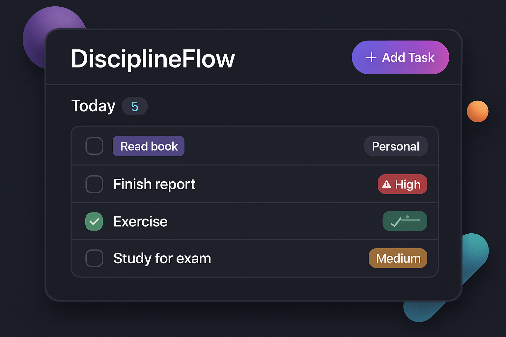The height and width of the screenshot is (337, 506).
Task: Click the task count badge showing 5
Action: 135,106
